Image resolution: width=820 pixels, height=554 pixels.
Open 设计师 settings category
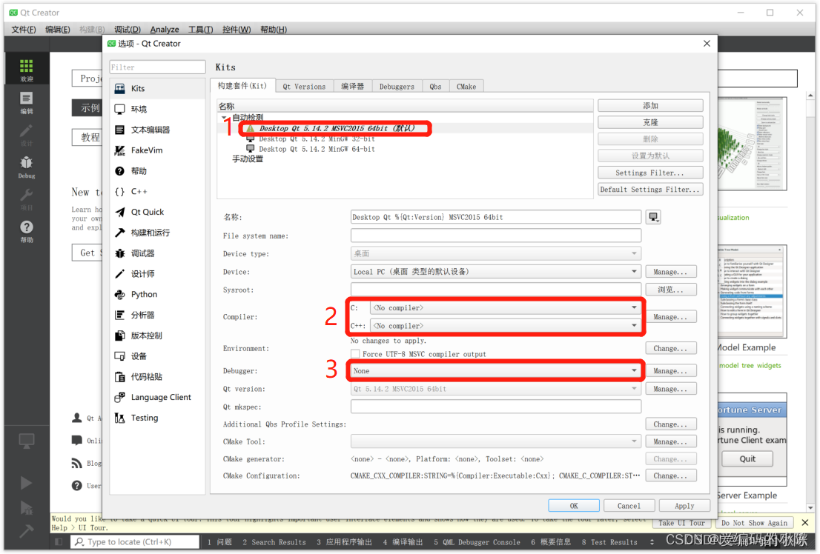157,274
